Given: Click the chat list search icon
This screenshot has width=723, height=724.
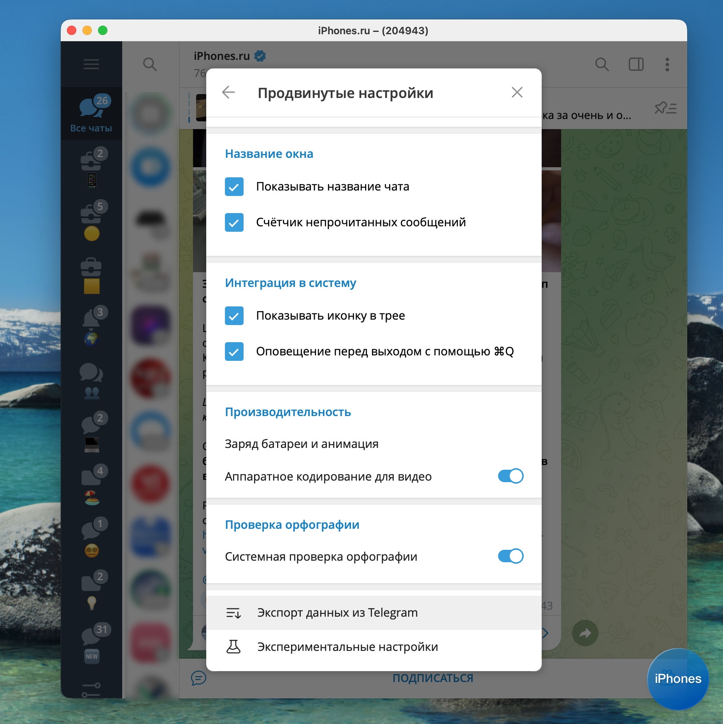Looking at the screenshot, I should pyautogui.click(x=150, y=64).
